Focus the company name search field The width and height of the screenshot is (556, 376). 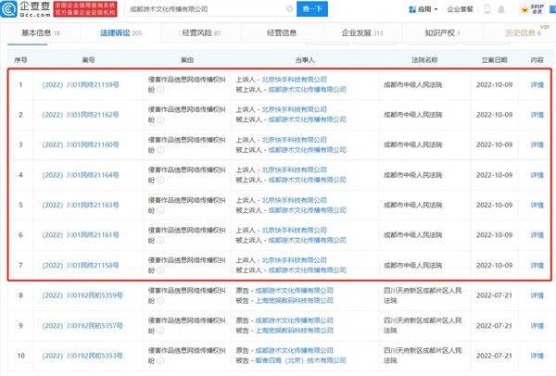[209, 9]
